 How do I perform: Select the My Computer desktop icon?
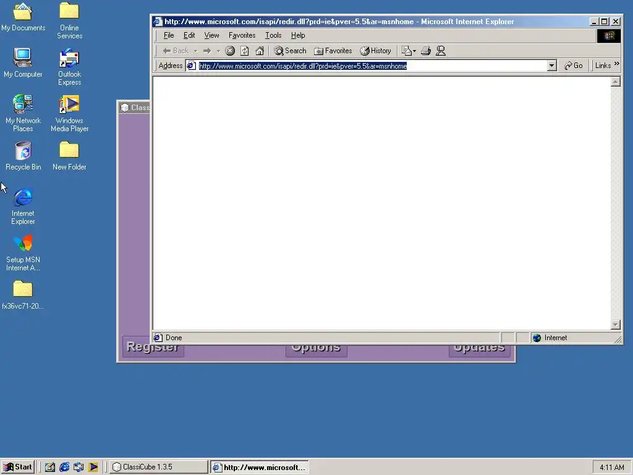(23, 63)
